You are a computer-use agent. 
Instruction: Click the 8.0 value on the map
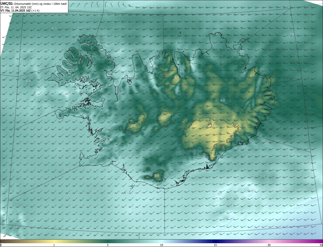point(94,192)
